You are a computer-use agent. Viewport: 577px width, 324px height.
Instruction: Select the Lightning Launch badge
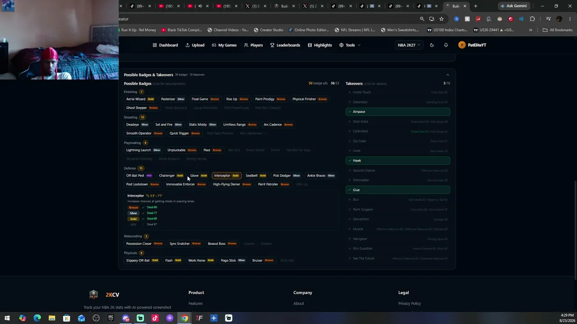pyautogui.click(x=143, y=150)
